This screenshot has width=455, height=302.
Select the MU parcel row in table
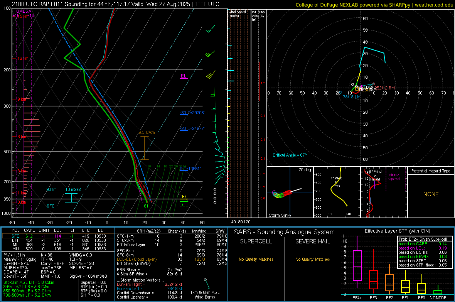click(x=58, y=249)
